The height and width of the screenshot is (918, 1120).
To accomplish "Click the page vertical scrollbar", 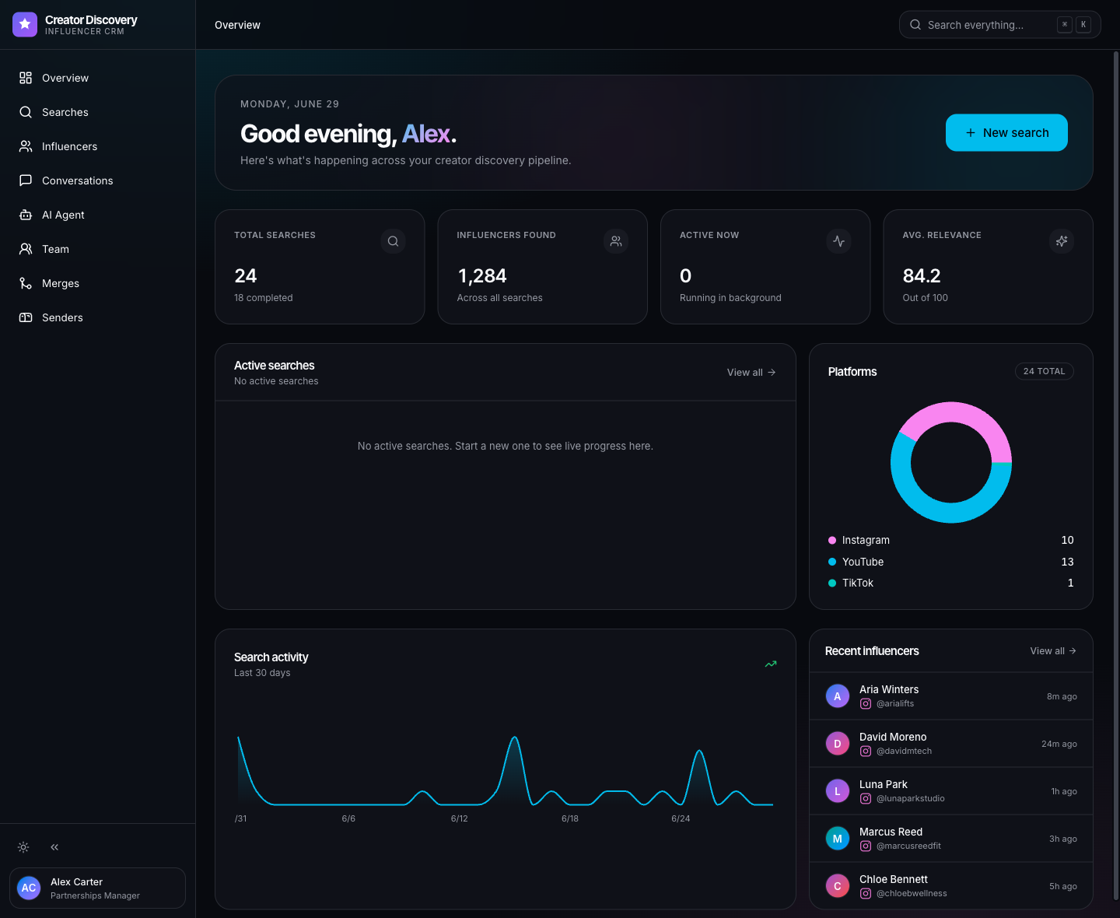I will click(1115, 475).
